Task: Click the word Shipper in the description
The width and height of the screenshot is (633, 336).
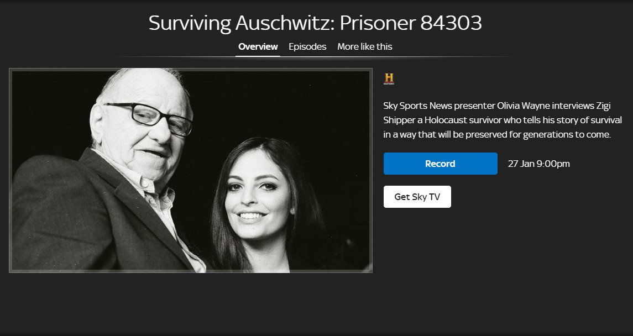Action: [397, 120]
